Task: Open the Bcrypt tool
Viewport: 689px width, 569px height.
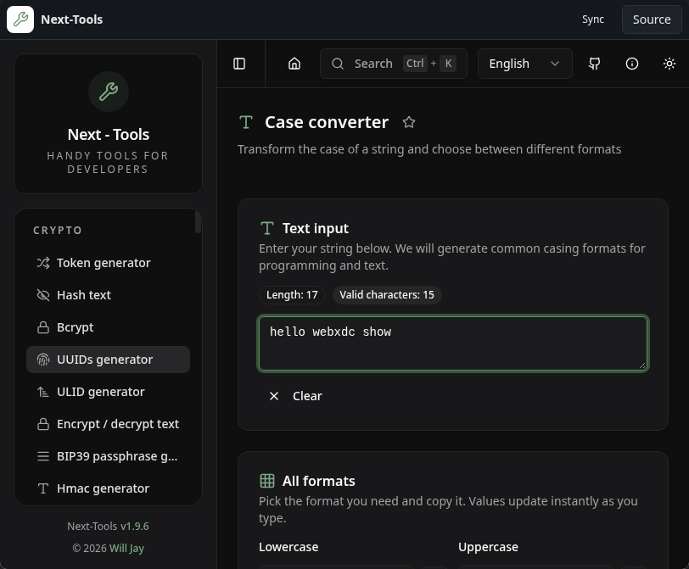Action: click(108, 327)
